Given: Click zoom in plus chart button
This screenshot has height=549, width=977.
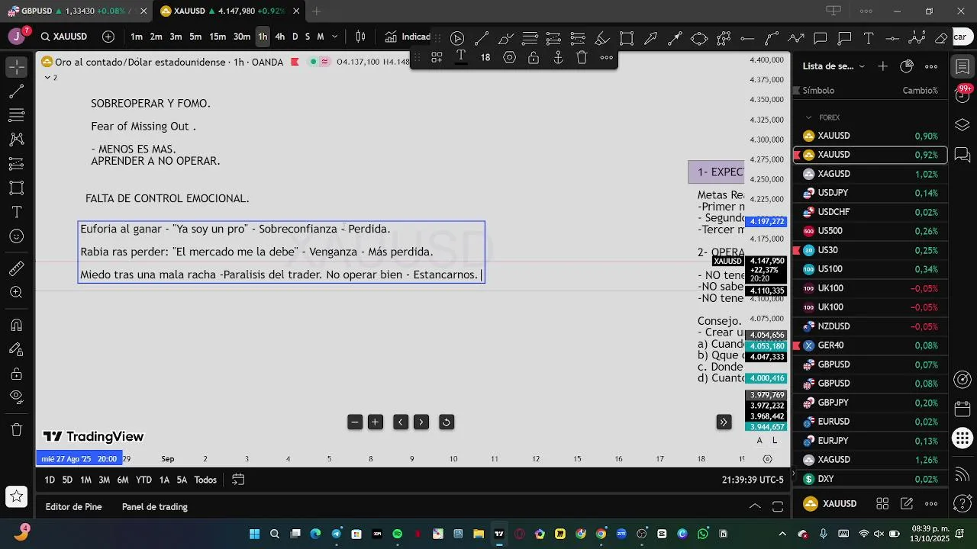Looking at the screenshot, I should click(x=375, y=422).
